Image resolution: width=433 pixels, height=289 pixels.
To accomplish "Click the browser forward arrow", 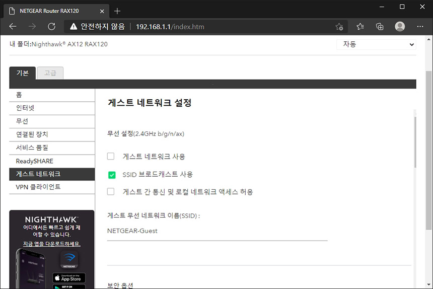I will [x=32, y=27].
